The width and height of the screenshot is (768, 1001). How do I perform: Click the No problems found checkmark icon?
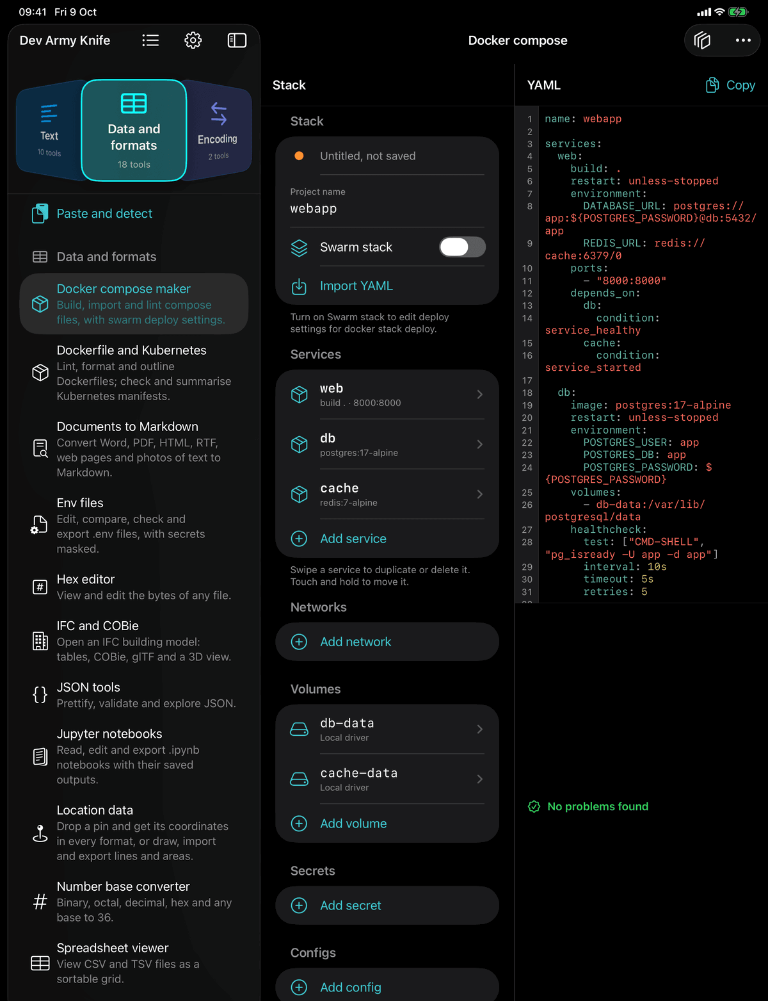pyautogui.click(x=534, y=806)
